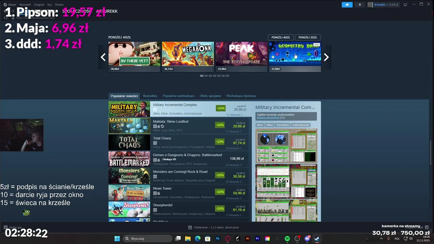Open the PEAK Roots Update card

(241, 57)
